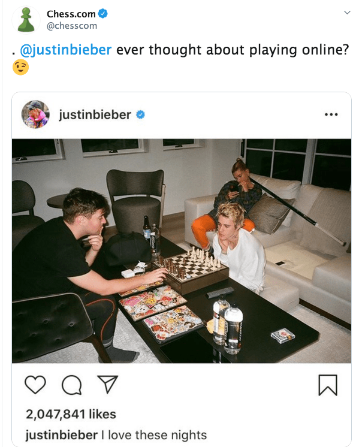Share the post via paper plane icon
The image size is (356, 447).
[x=108, y=384]
